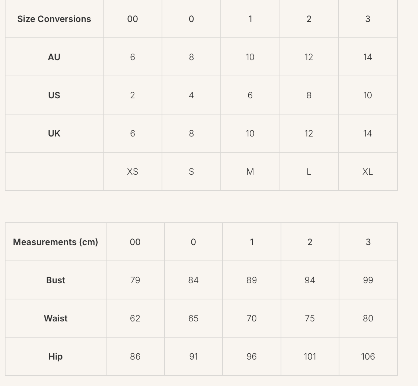The width and height of the screenshot is (418, 386).
Task: Select Hip measurement 106
Action: click(368, 357)
